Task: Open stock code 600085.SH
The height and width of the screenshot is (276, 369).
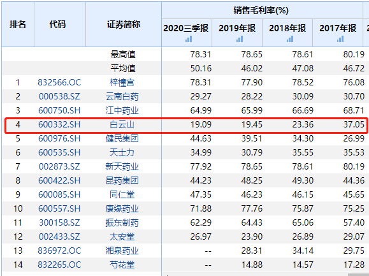Action: tap(59, 194)
